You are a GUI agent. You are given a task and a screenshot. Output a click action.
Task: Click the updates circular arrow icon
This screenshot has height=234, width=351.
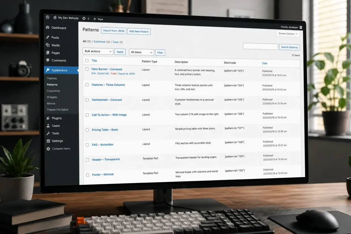click(x=84, y=19)
